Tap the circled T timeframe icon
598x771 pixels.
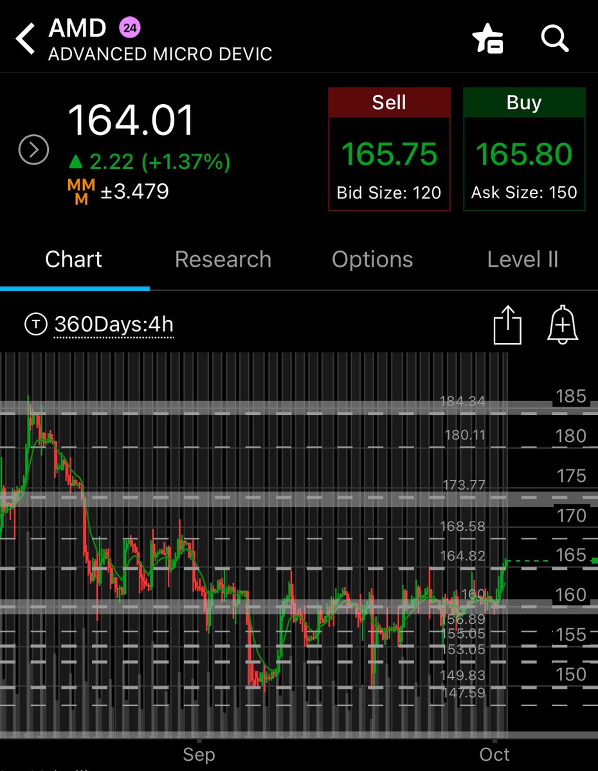[35, 324]
